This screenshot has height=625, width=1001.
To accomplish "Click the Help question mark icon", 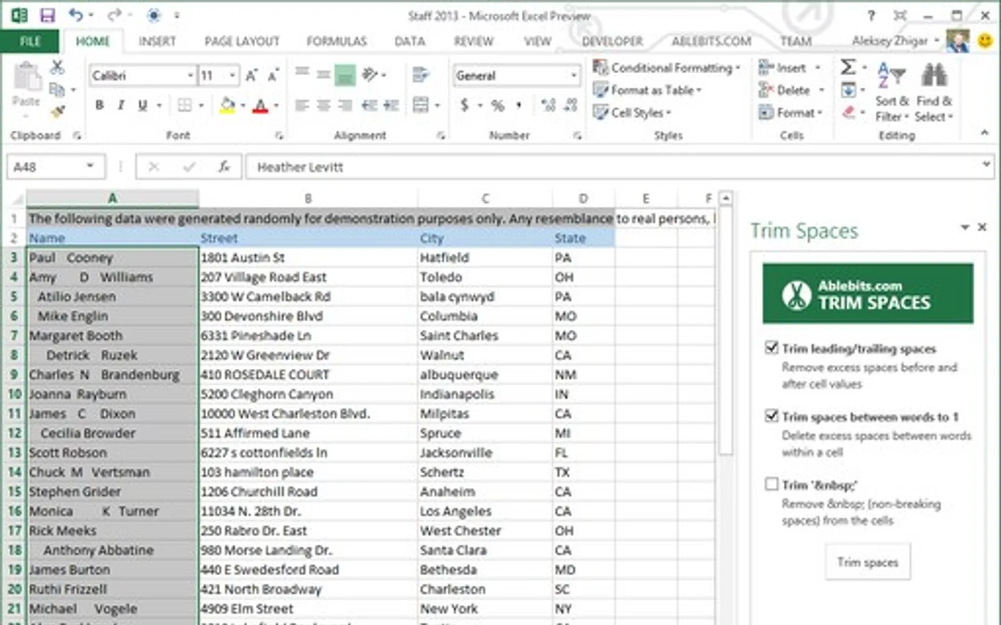I will pyautogui.click(x=871, y=16).
